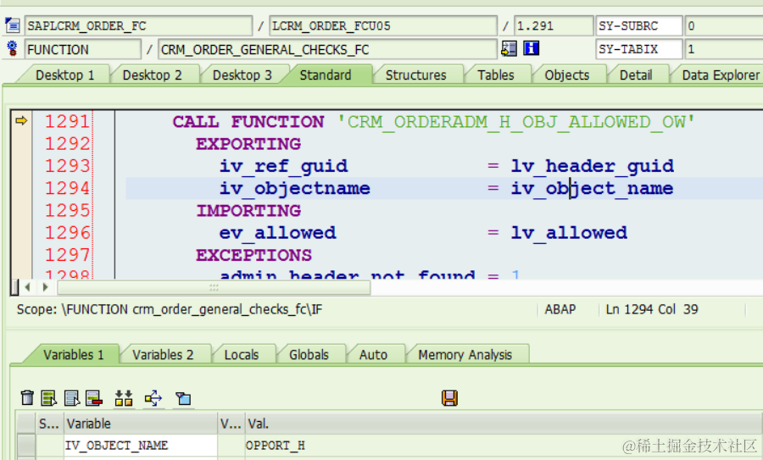Click the horizontal scrollbar thumb in editor
763x460 pixels.
214,287
